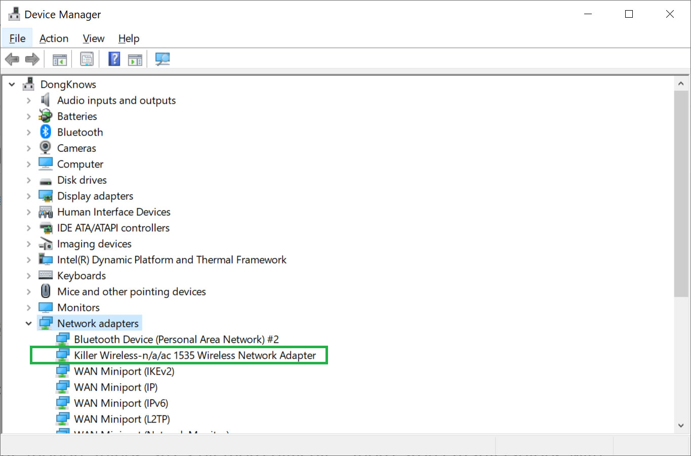Viewport: 691px width, 456px height.
Task: Open Properties from the toolbar icon
Action: pyautogui.click(x=87, y=59)
